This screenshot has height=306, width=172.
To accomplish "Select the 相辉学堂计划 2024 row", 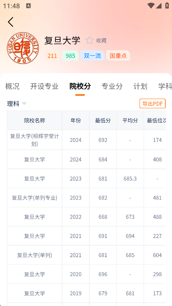I will coord(86,140).
